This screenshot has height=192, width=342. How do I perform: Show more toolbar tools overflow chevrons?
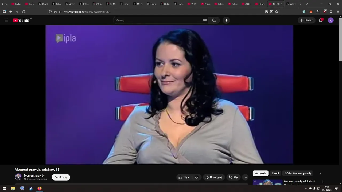point(331,12)
